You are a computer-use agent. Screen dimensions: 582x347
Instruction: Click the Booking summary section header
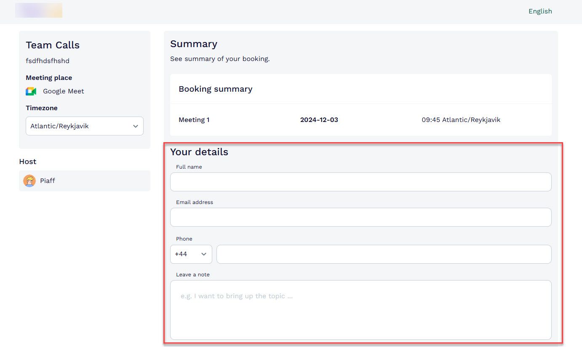[x=216, y=89]
